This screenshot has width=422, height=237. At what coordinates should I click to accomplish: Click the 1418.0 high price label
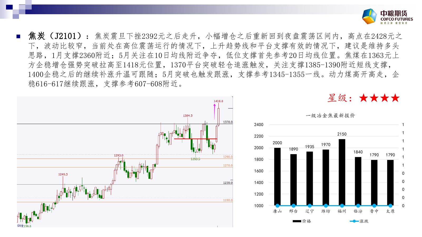click(218, 101)
